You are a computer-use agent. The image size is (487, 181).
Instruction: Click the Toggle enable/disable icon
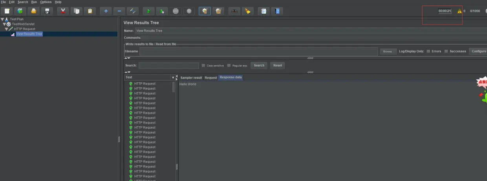(133, 11)
